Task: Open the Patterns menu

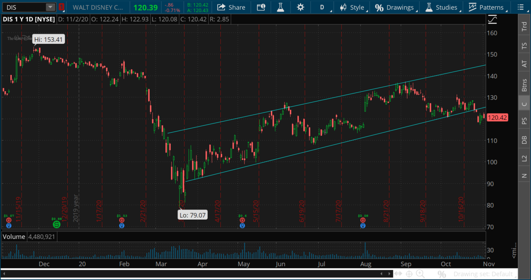Action: click(x=486, y=7)
